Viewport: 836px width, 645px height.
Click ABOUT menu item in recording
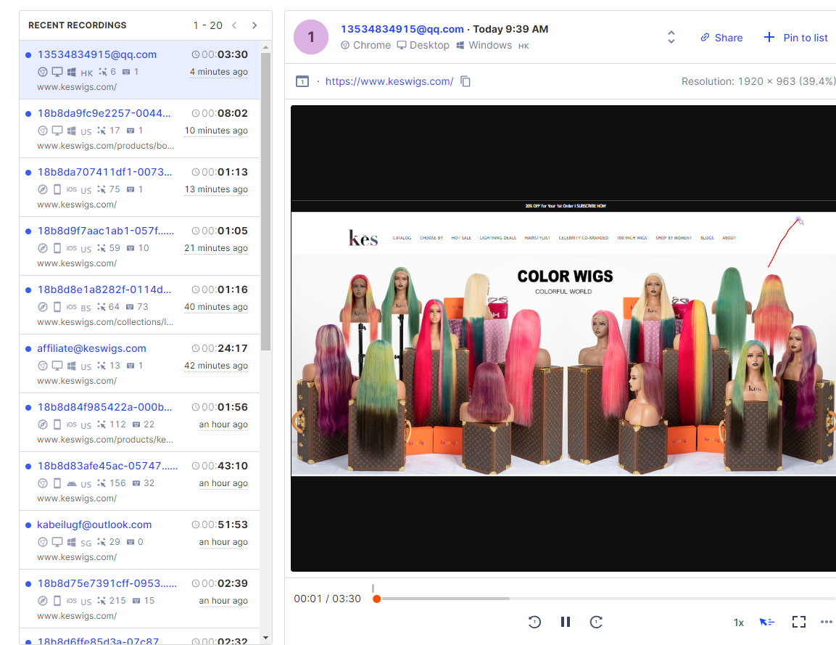click(729, 238)
